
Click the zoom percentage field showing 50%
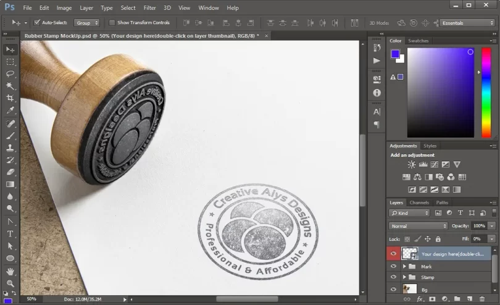click(x=31, y=299)
